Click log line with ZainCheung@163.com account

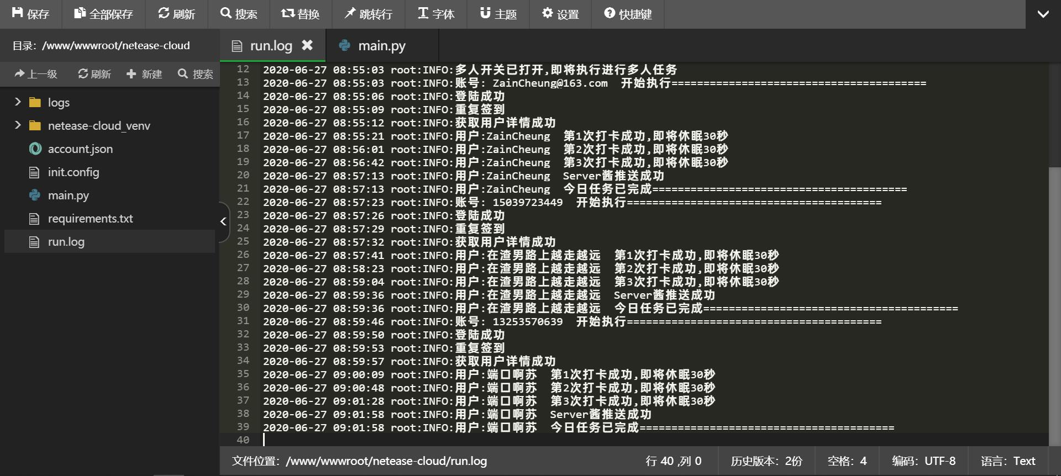pyautogui.click(x=595, y=83)
